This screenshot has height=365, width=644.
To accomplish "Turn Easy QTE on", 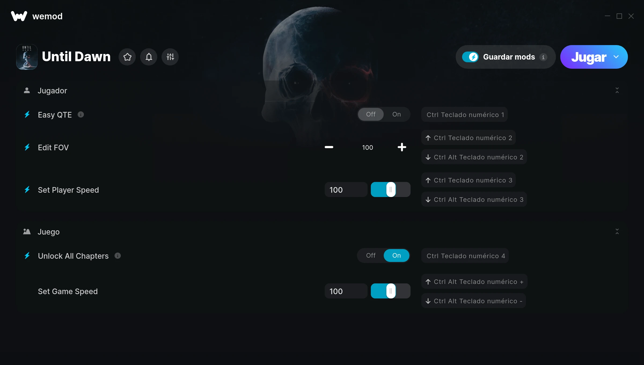I will point(397,114).
